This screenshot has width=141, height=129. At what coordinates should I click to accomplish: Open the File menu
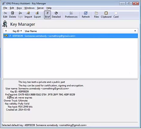coord(5,8)
